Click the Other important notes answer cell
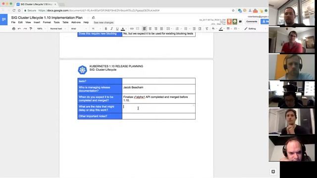Viewport: 317px width, 178px height. click(x=158, y=116)
